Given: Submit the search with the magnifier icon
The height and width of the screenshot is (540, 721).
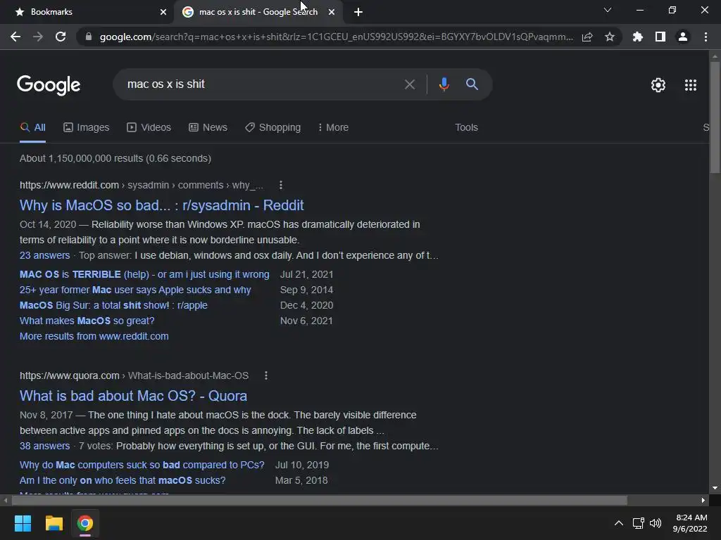Looking at the screenshot, I should (472, 84).
